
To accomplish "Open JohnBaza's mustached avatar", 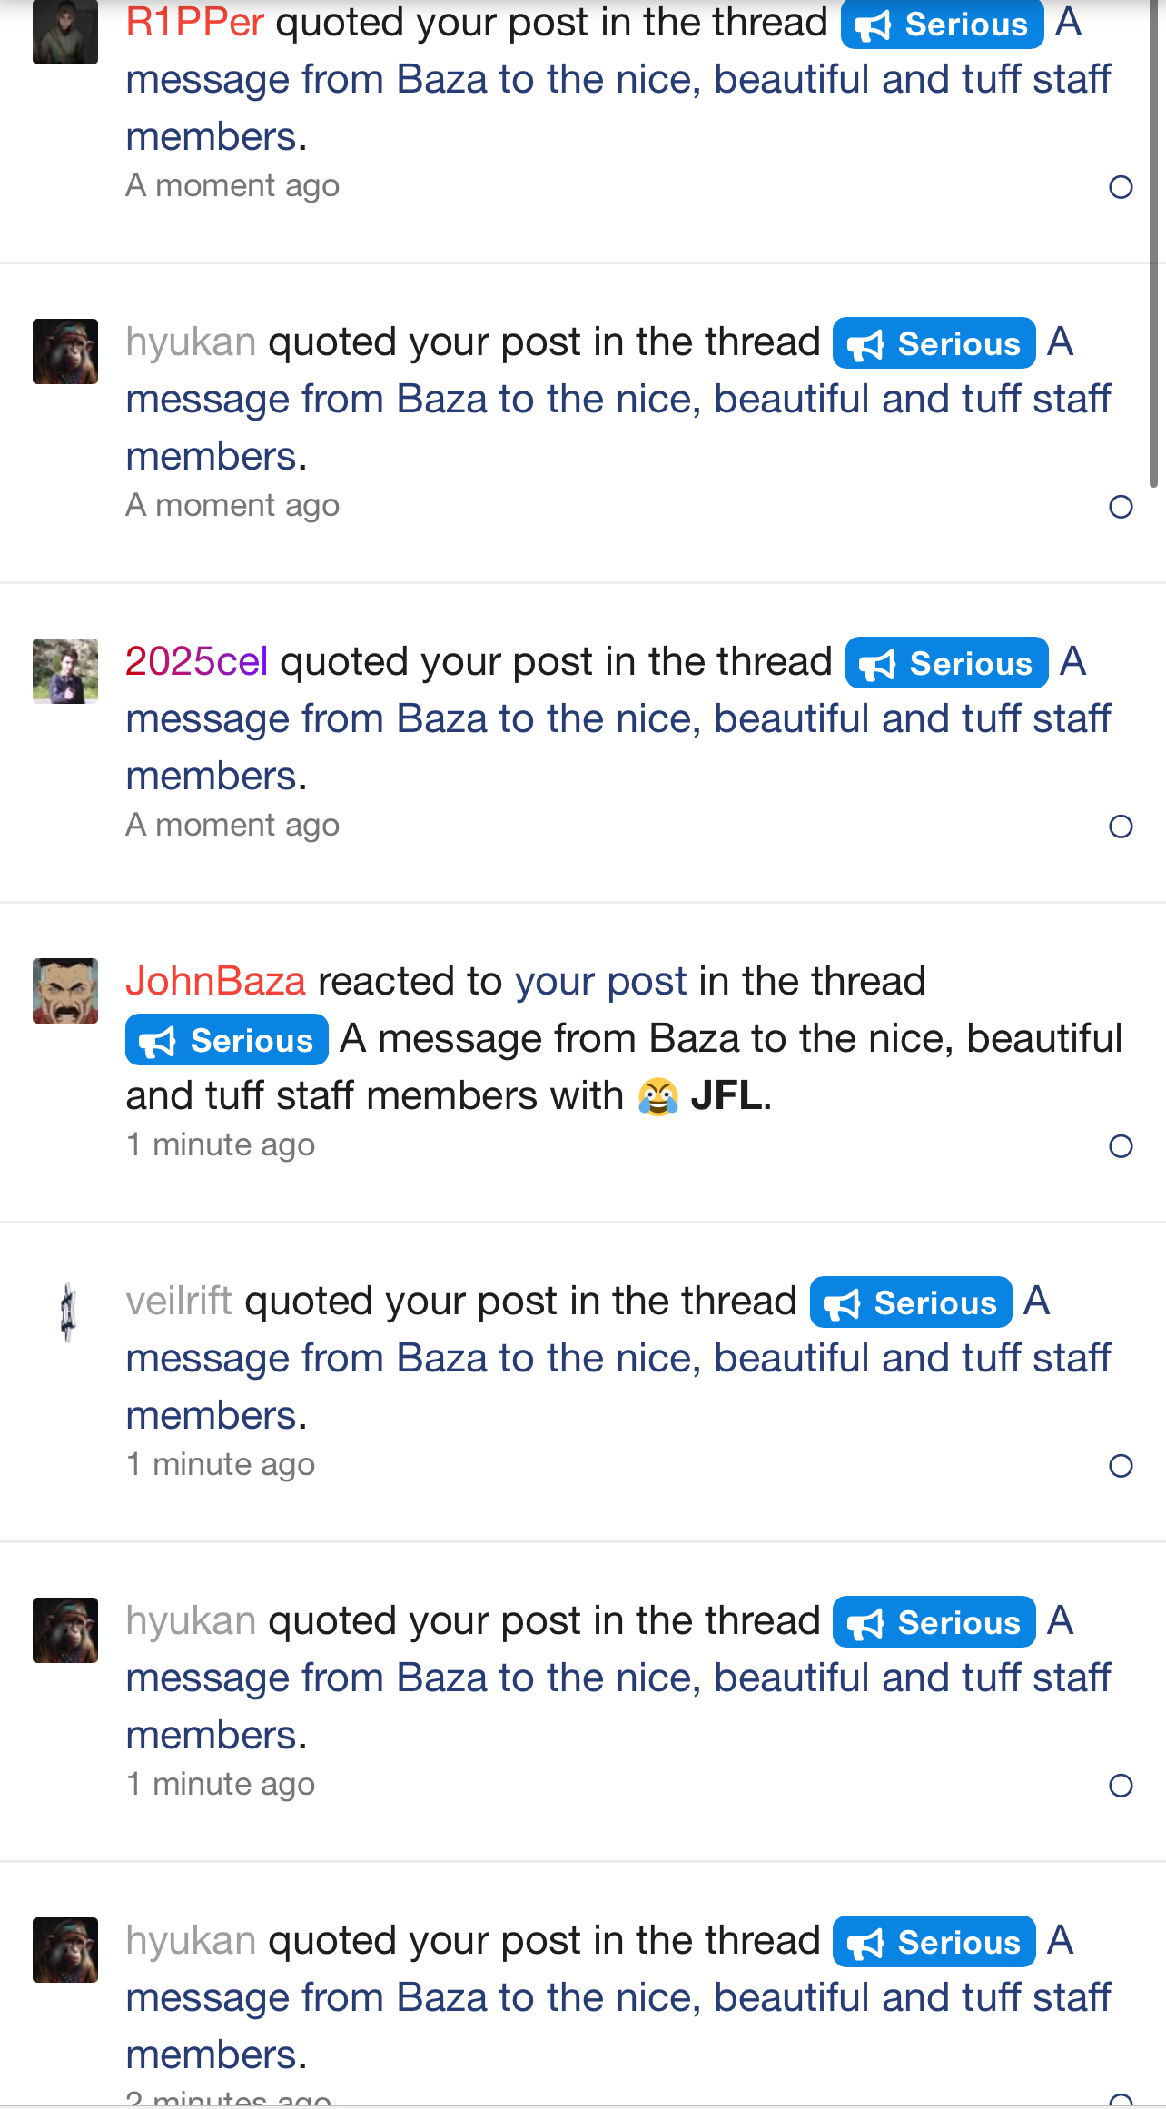I will click(65, 990).
